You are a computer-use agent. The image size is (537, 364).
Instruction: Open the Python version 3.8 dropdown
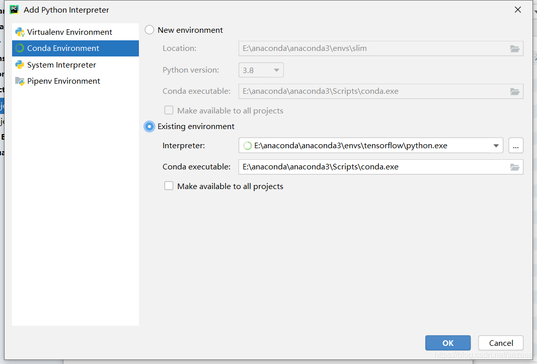261,70
